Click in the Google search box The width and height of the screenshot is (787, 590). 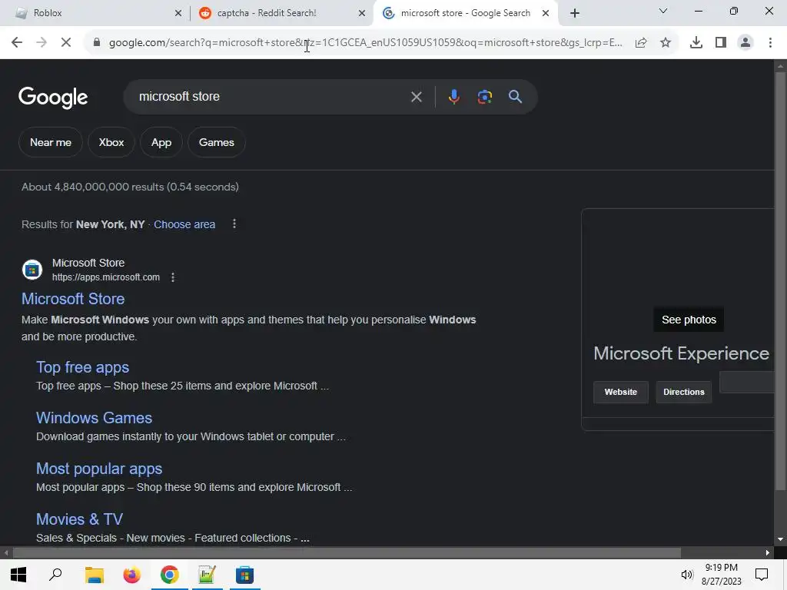pos(271,97)
